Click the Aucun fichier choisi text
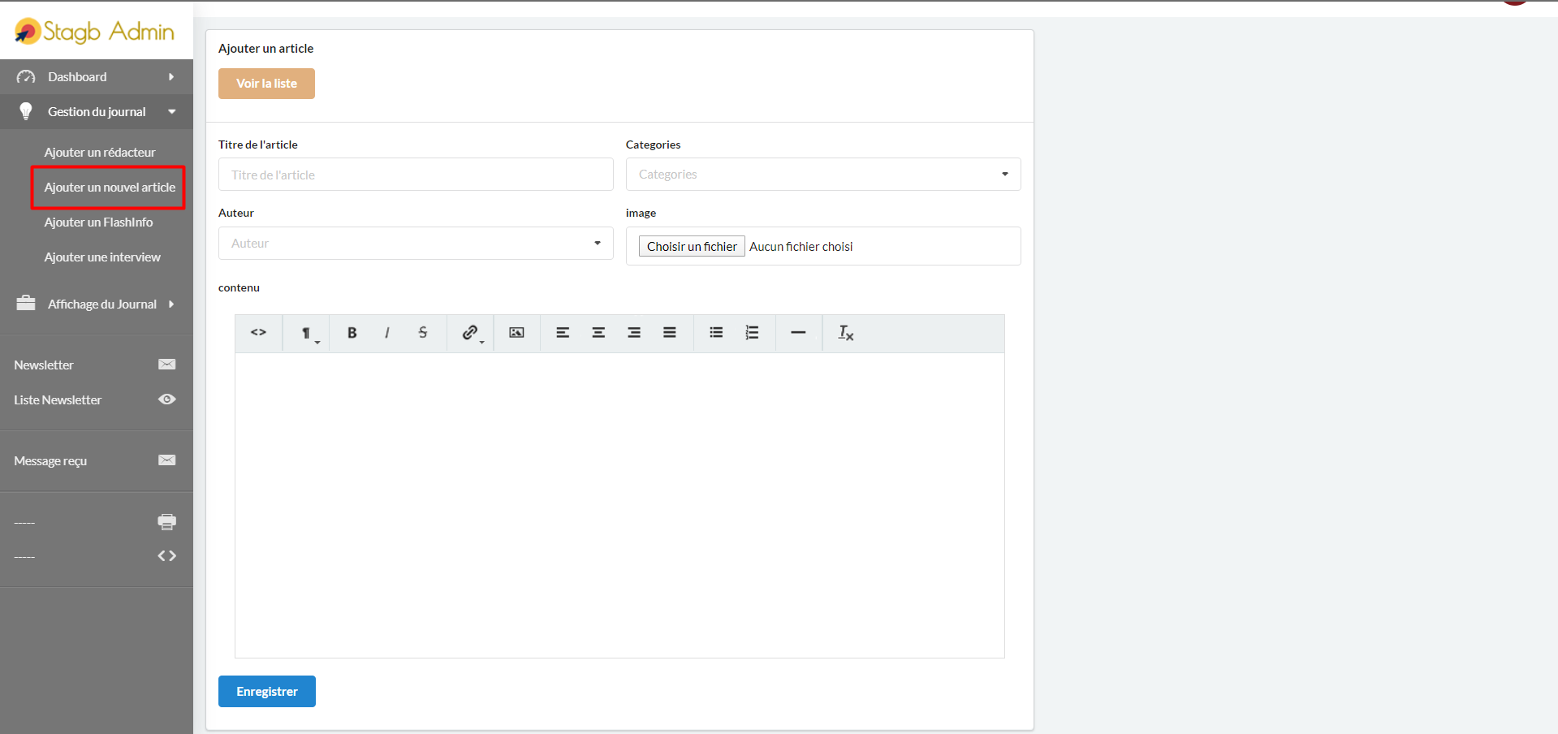Screen dimensions: 1558x734 pos(801,246)
